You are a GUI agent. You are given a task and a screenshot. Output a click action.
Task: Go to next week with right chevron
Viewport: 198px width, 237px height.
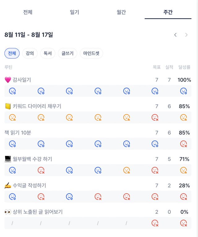point(186,35)
